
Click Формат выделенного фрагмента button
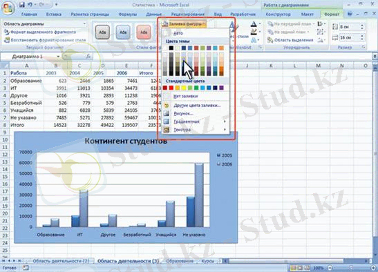pyautogui.click(x=40, y=32)
